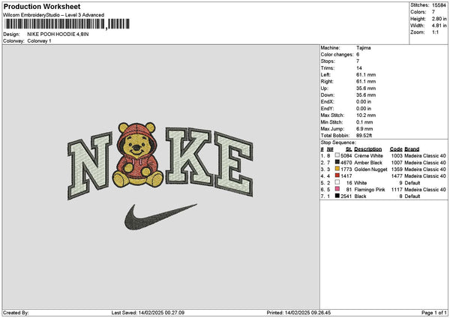Click the barcode under the worksheet title
450x318 pixels.
point(67,24)
